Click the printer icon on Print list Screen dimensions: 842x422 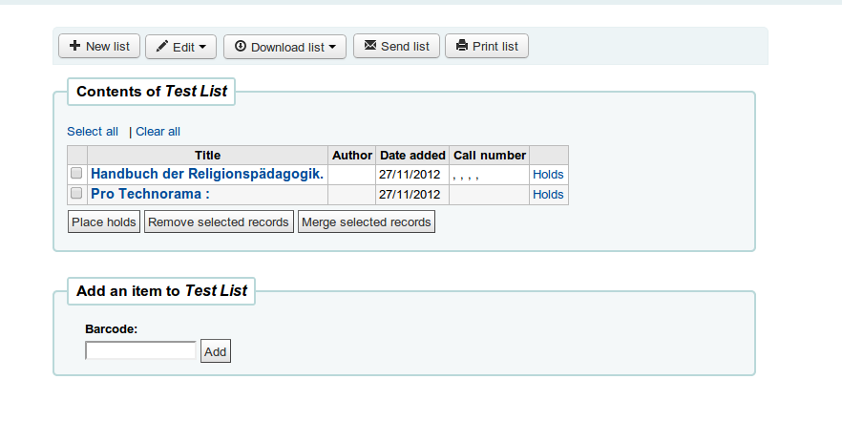(462, 46)
